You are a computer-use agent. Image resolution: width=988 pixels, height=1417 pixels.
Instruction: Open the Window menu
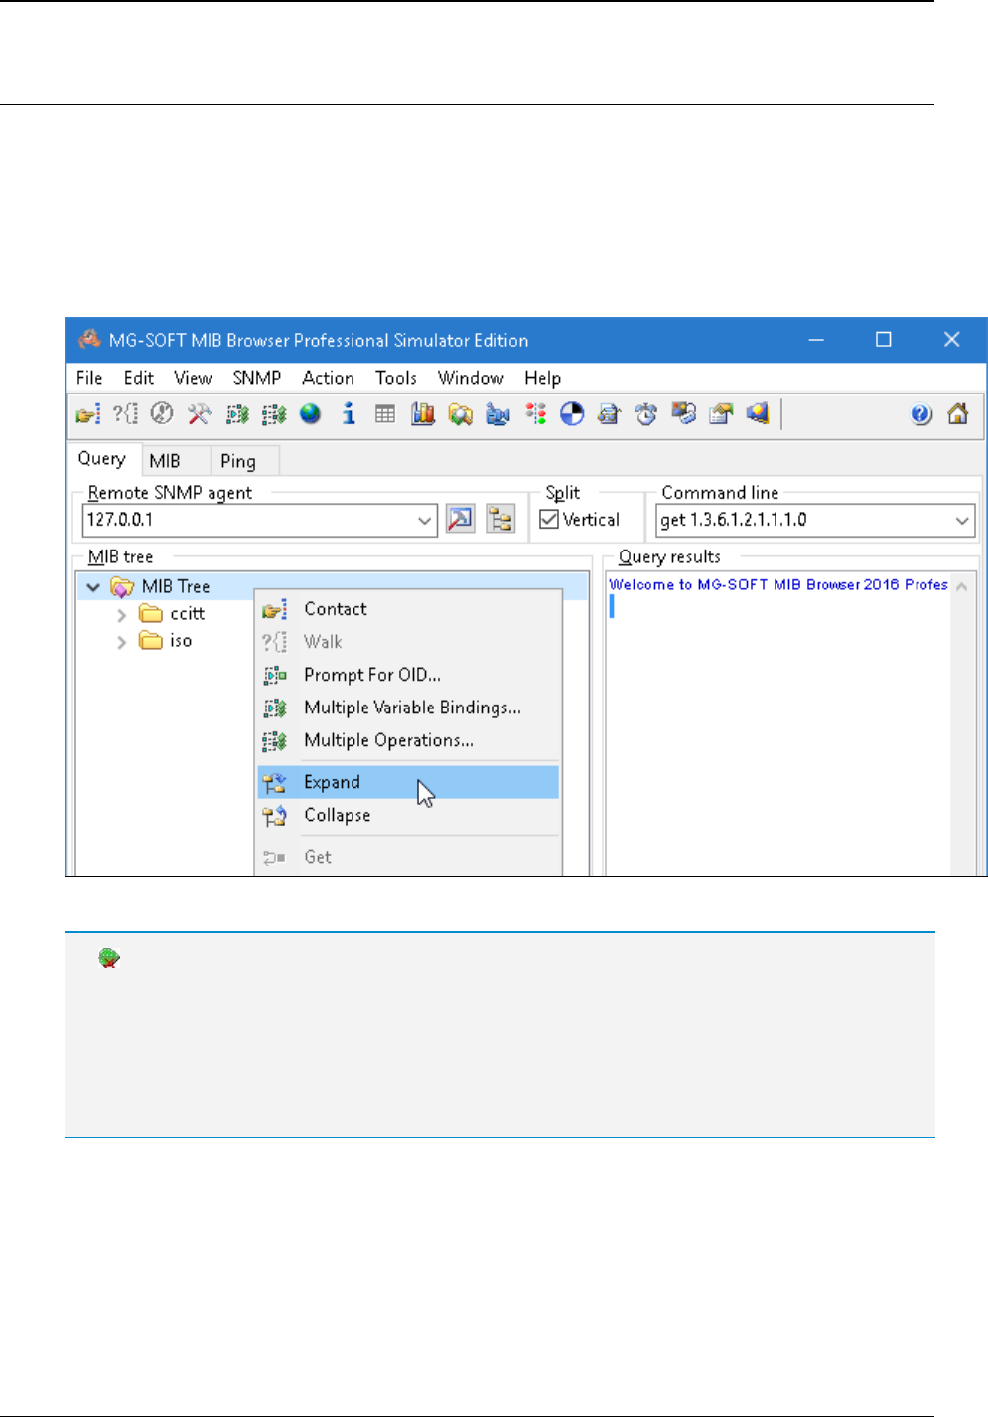(471, 378)
